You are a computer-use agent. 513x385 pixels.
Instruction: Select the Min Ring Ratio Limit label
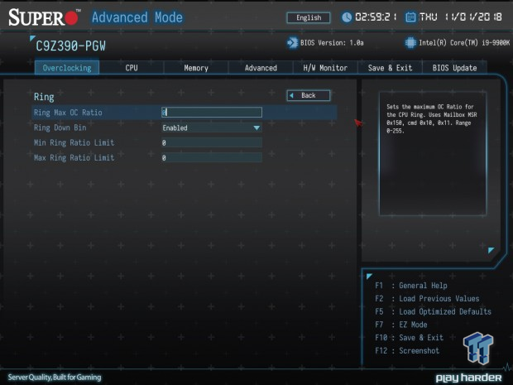click(74, 142)
